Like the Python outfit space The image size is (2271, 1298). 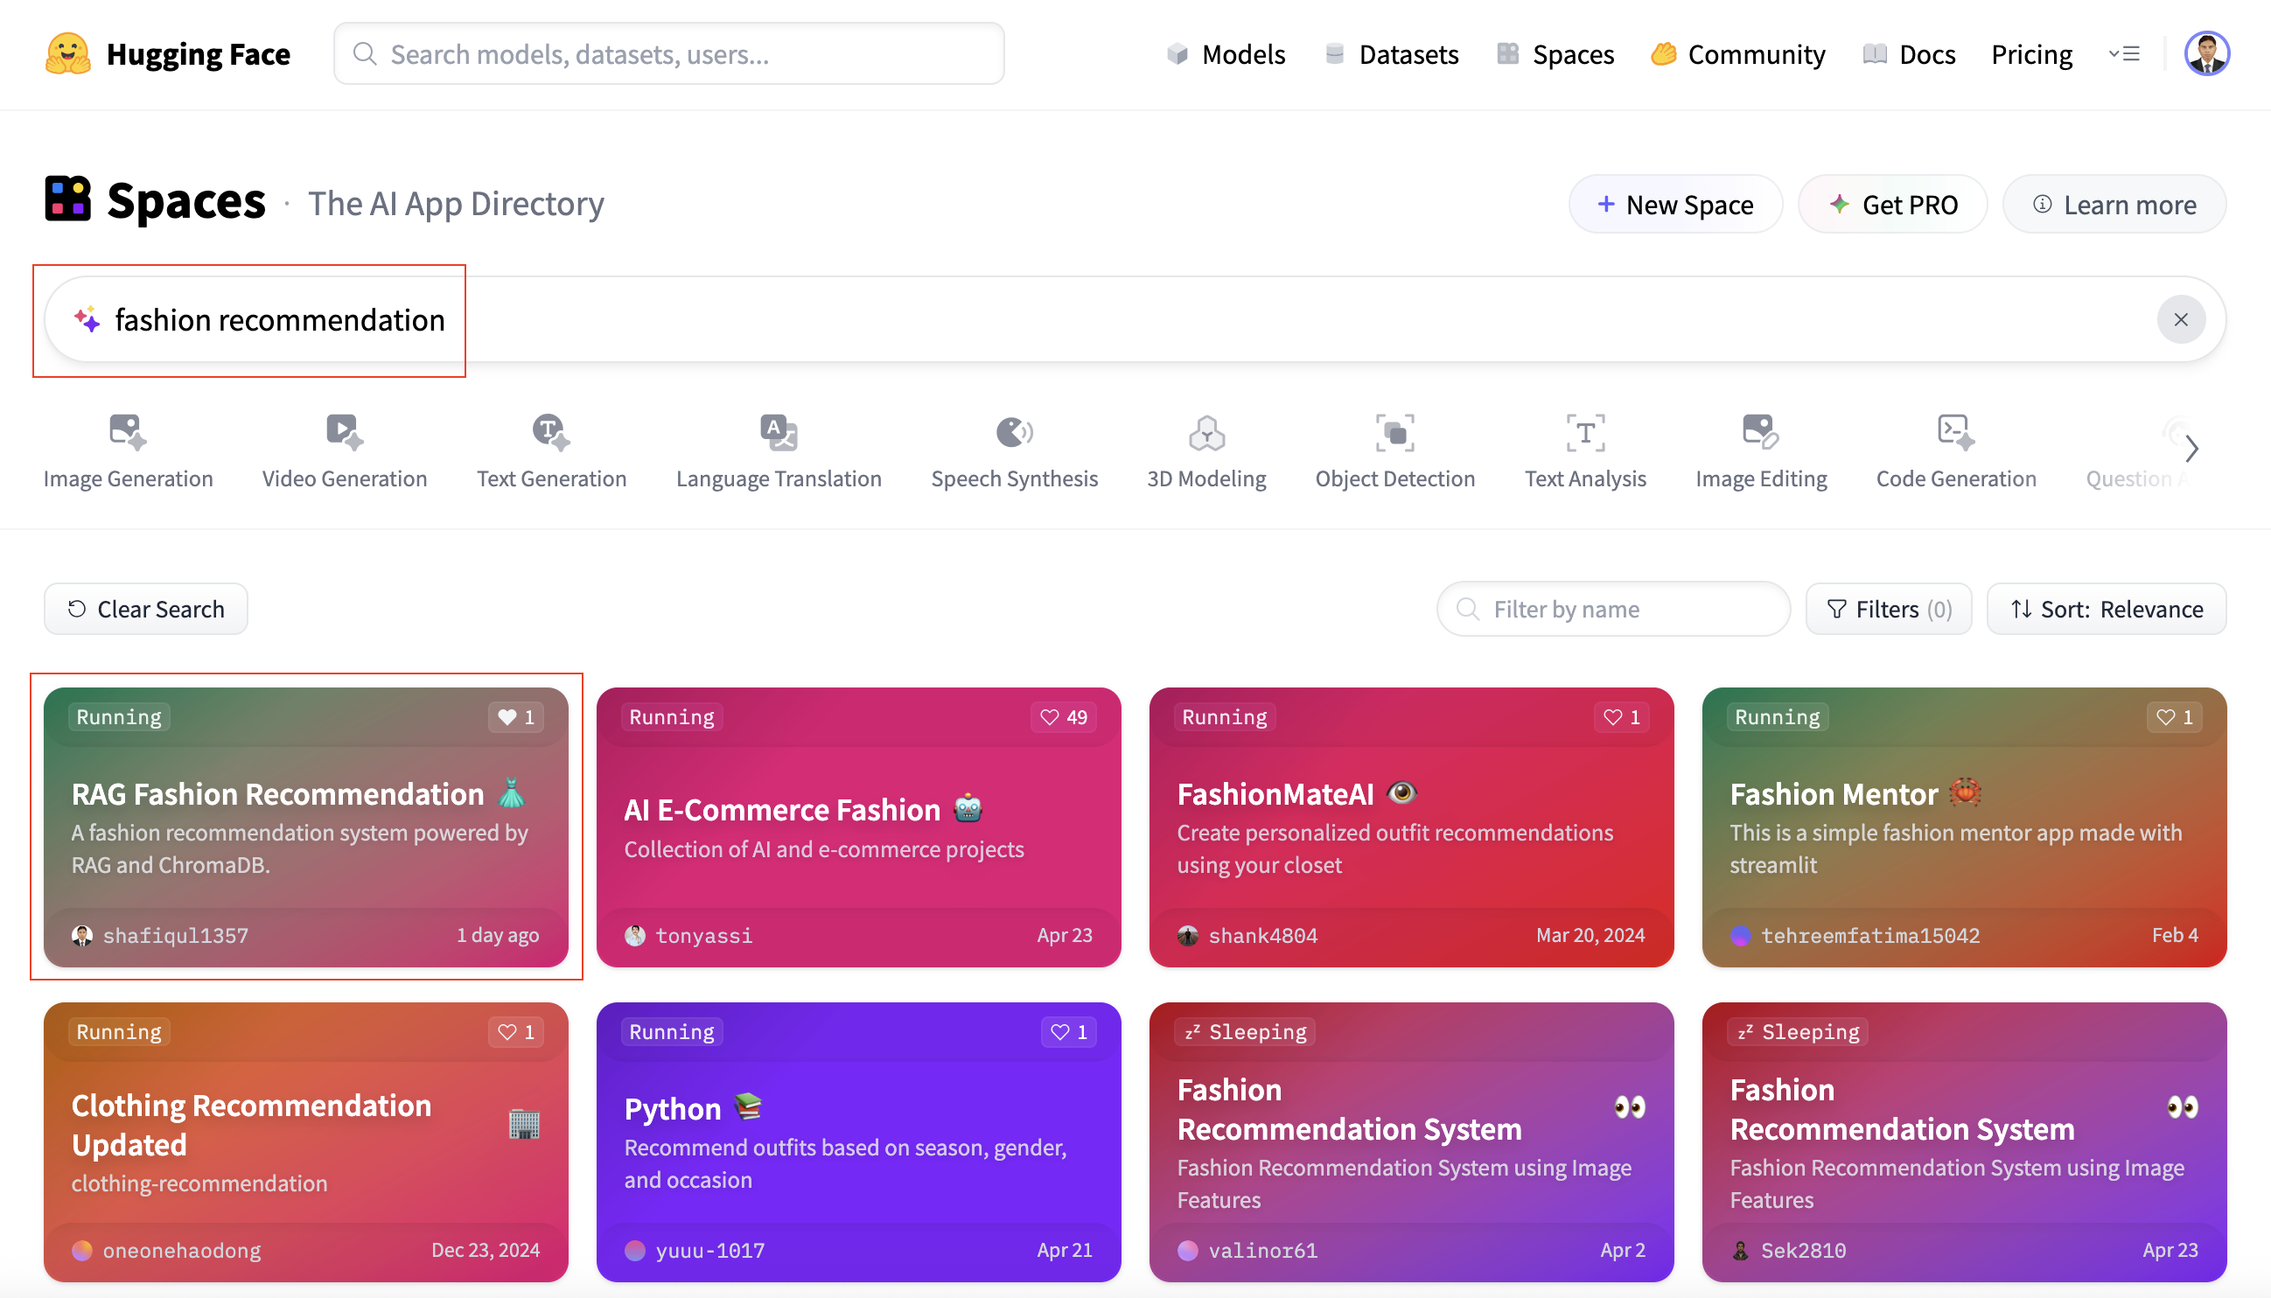pyautogui.click(x=1069, y=1031)
